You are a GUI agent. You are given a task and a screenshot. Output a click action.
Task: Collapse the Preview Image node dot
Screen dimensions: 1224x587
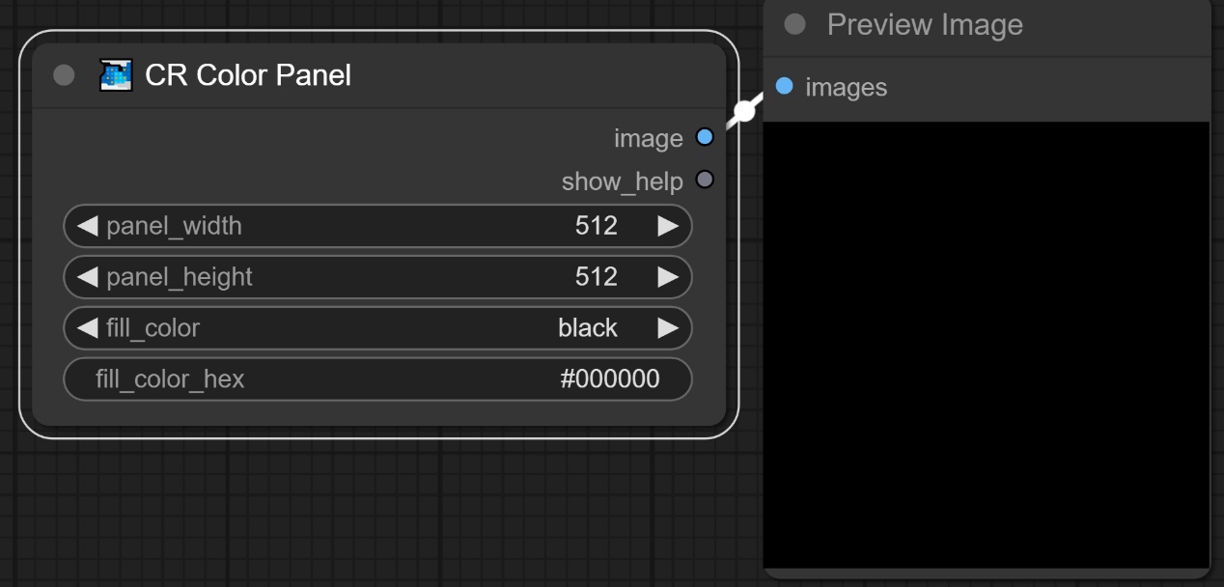point(794,25)
